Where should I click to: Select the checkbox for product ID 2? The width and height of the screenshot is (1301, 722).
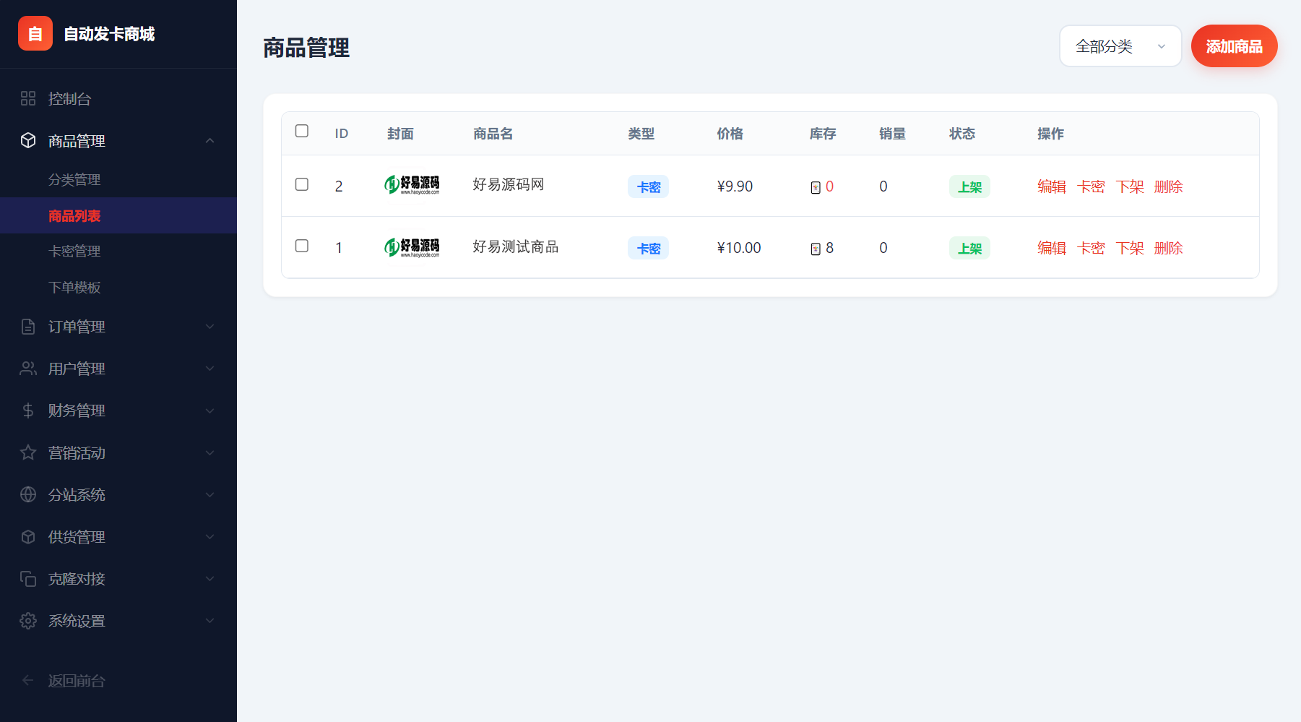[301, 185]
